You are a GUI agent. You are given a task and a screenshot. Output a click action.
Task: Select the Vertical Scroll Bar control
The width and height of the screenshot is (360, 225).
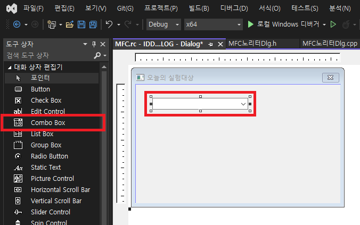(x=52, y=201)
